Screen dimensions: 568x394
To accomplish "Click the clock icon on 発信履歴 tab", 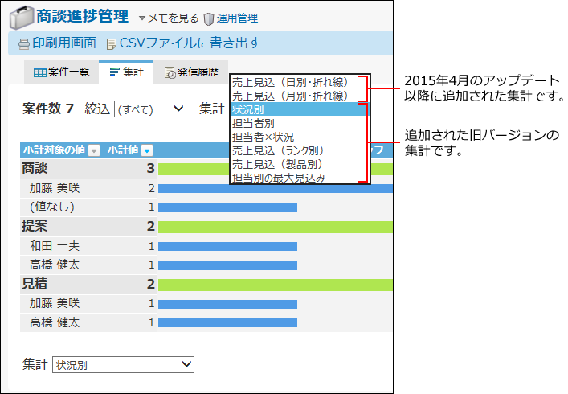I will click(x=170, y=72).
